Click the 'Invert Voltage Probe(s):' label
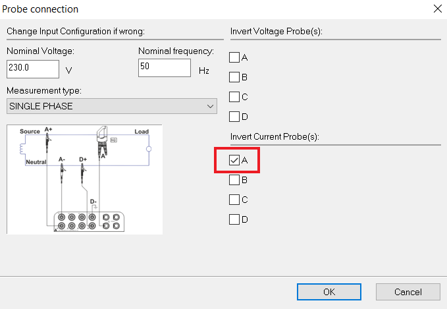The image size is (447, 309). 276,31
